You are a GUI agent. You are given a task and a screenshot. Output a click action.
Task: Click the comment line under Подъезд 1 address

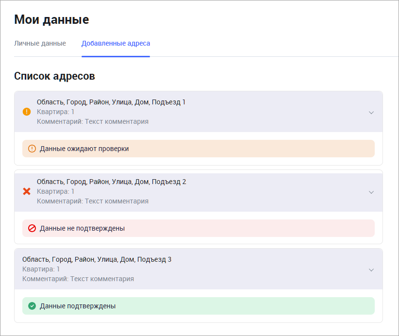pos(92,121)
